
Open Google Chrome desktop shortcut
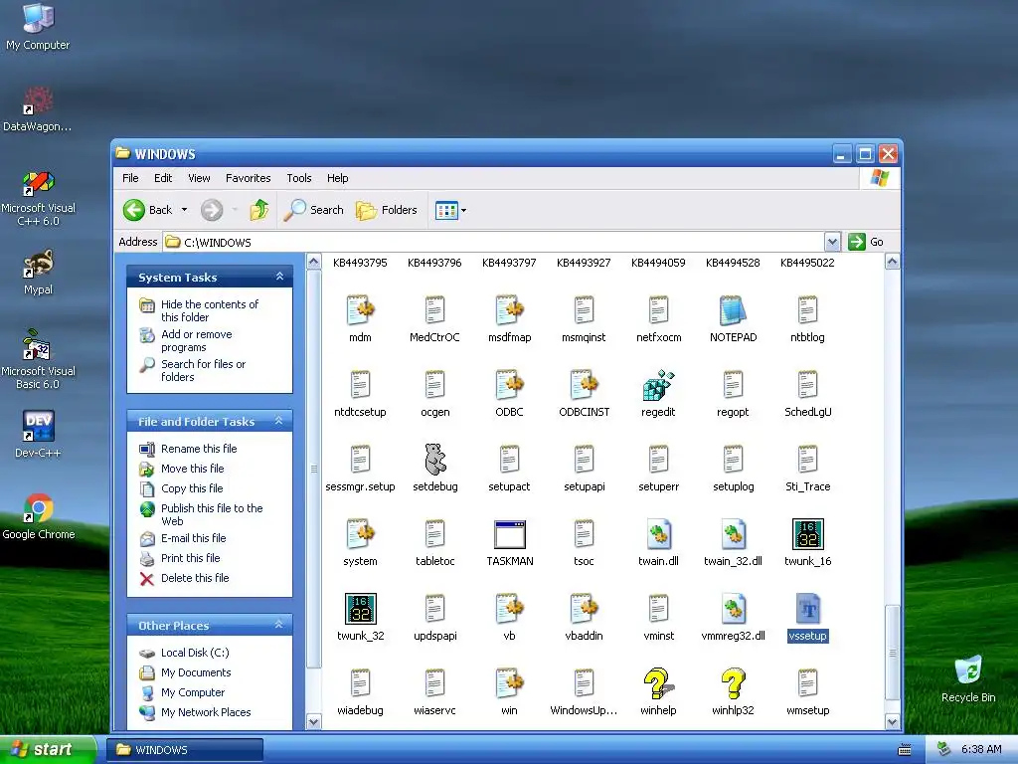(x=39, y=516)
